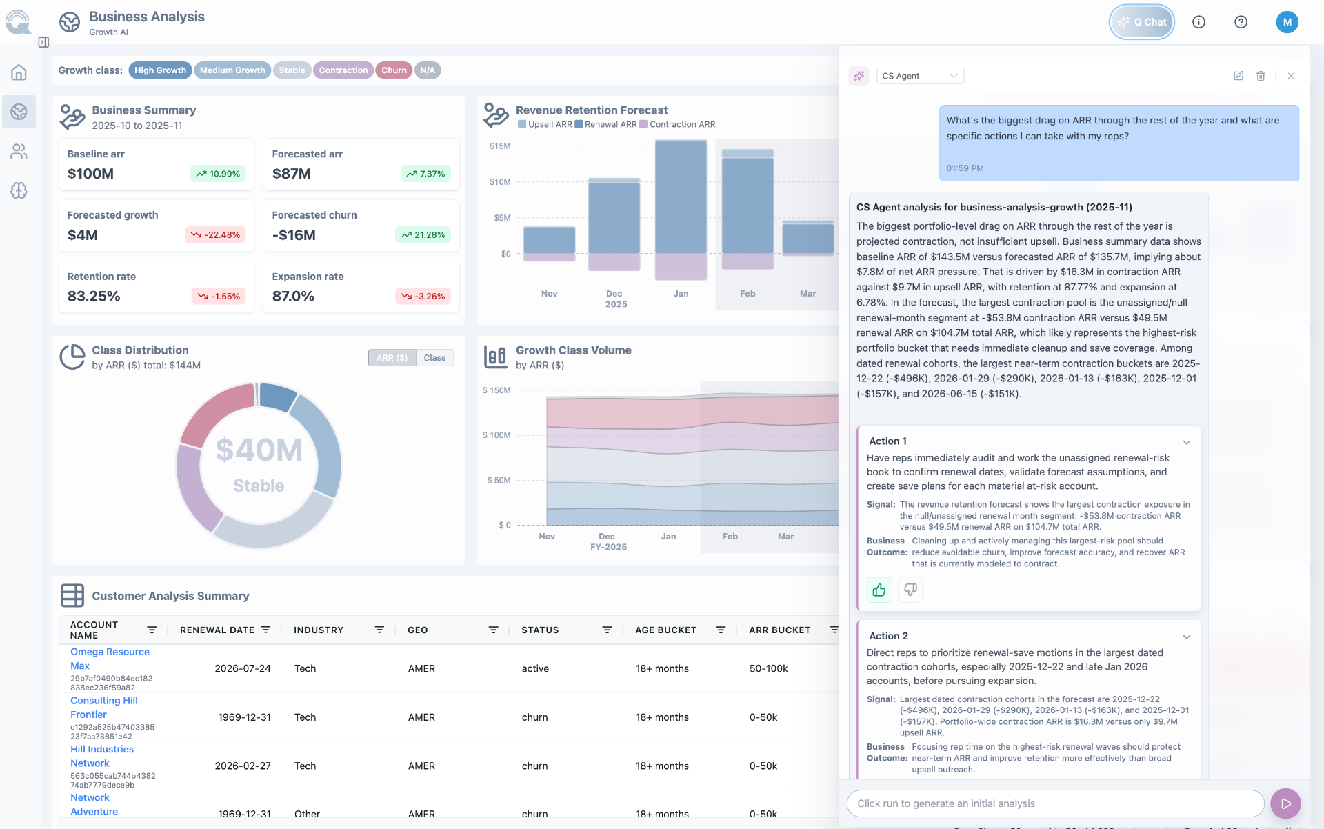
Task: Send the message with the purple run button
Action: click(1285, 803)
